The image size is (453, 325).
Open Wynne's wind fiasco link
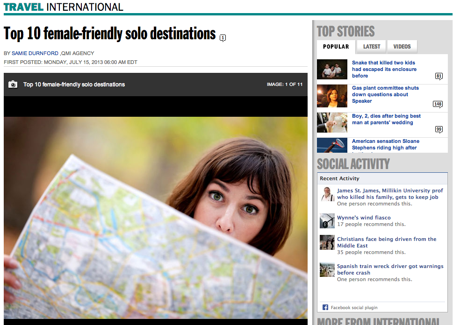coord(364,218)
